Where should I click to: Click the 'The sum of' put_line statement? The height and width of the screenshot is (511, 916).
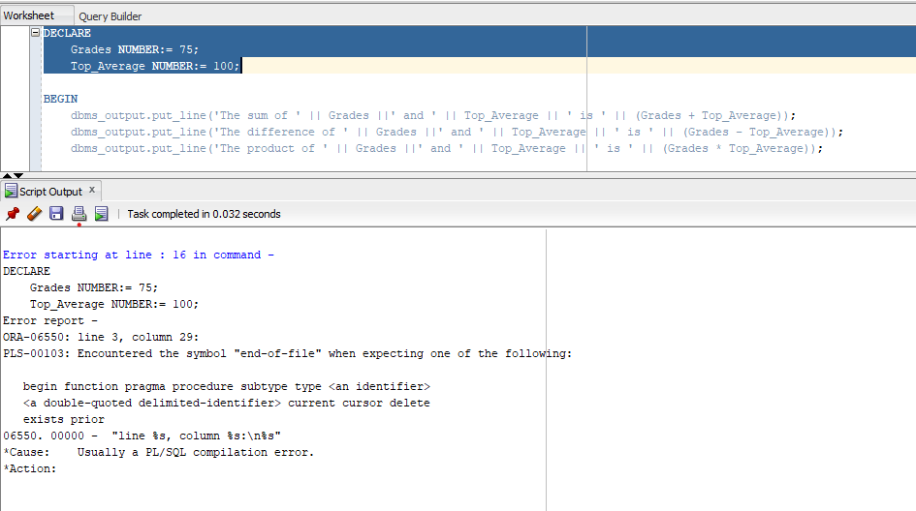433,115
